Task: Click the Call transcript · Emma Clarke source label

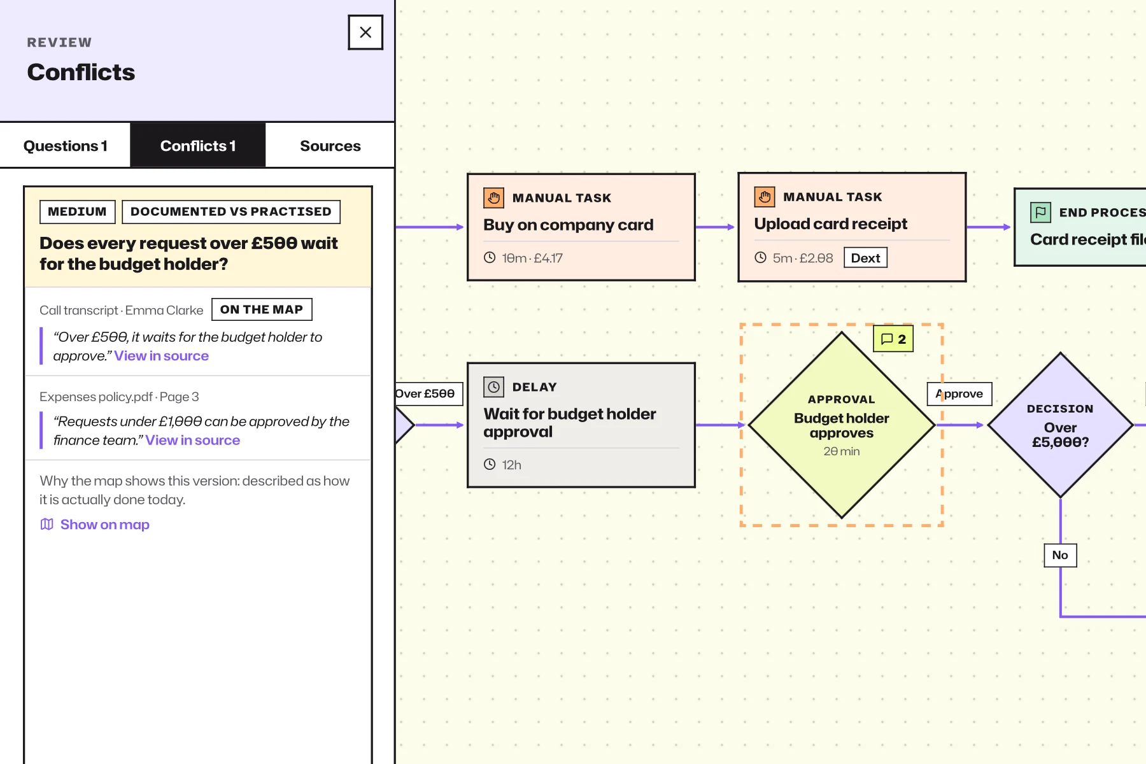Action: (x=121, y=310)
